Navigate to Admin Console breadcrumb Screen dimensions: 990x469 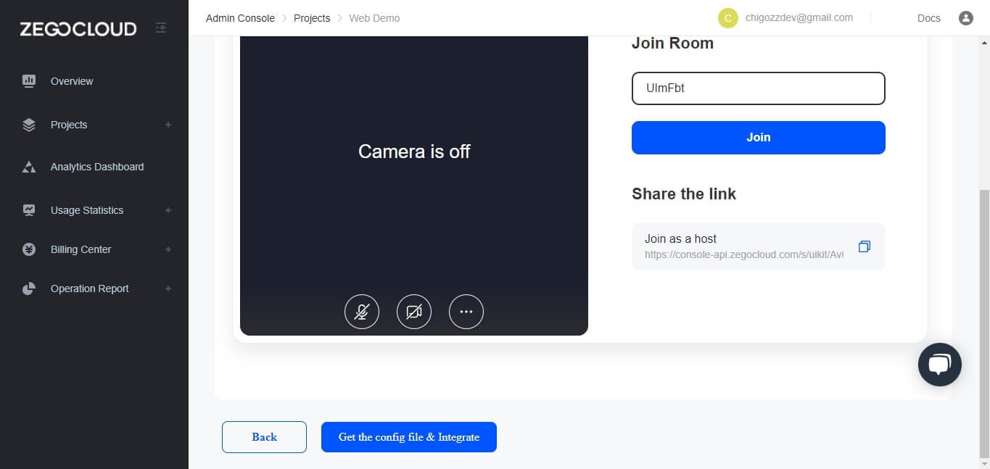[x=240, y=18]
